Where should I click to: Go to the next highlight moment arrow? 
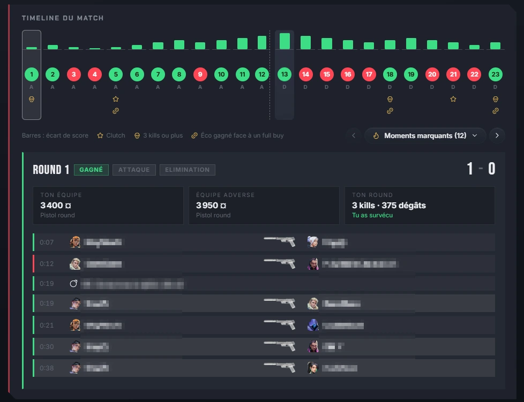click(497, 135)
